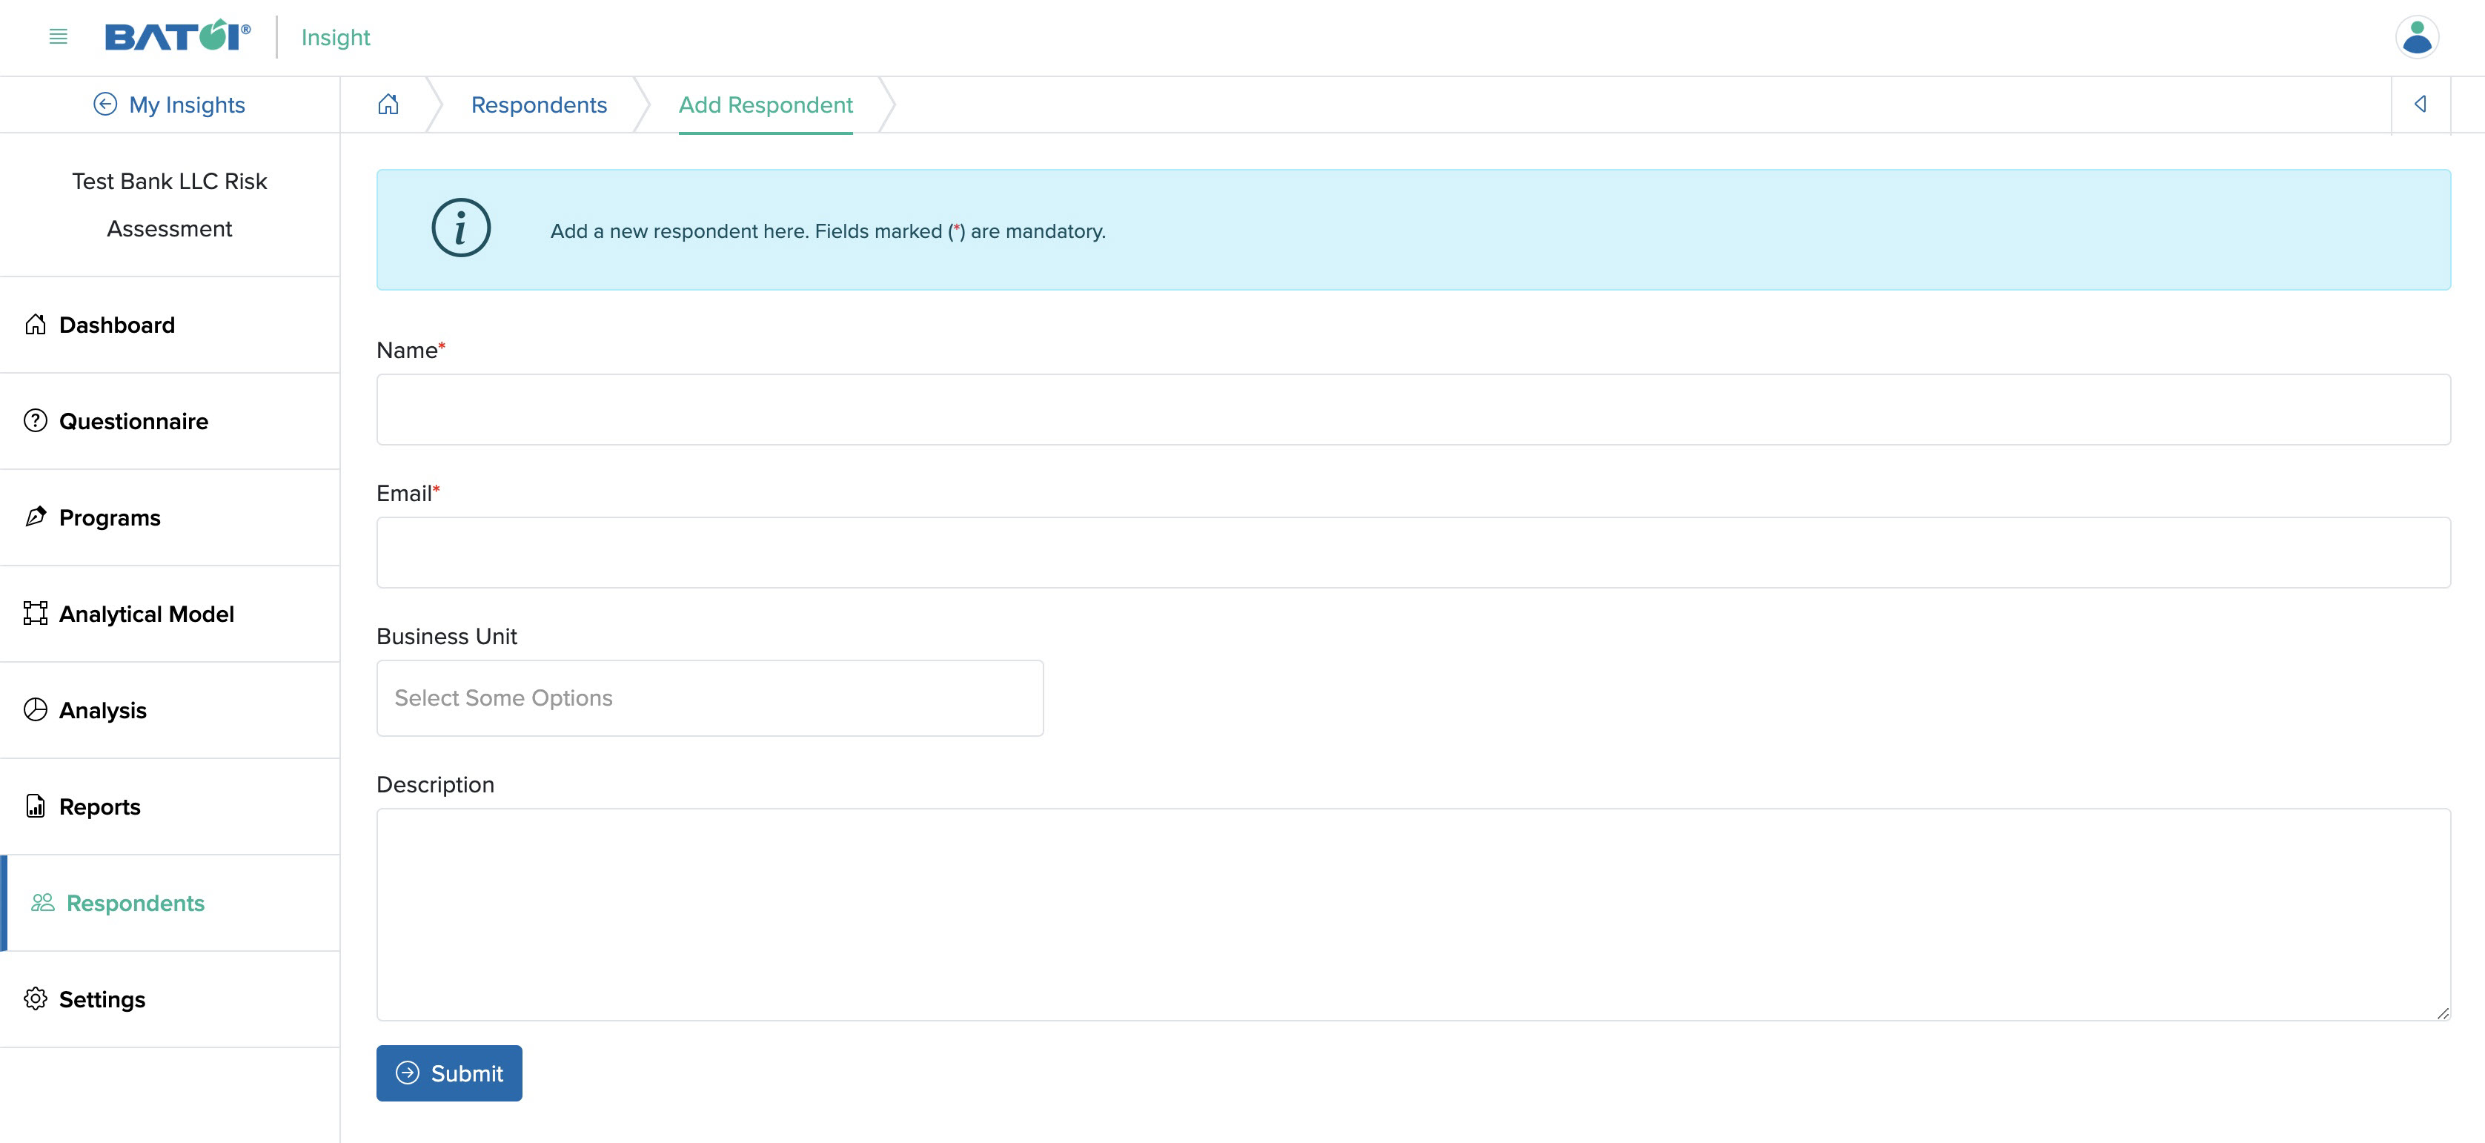The image size is (2485, 1143).
Task: Return to My Insights
Action: pos(170,105)
